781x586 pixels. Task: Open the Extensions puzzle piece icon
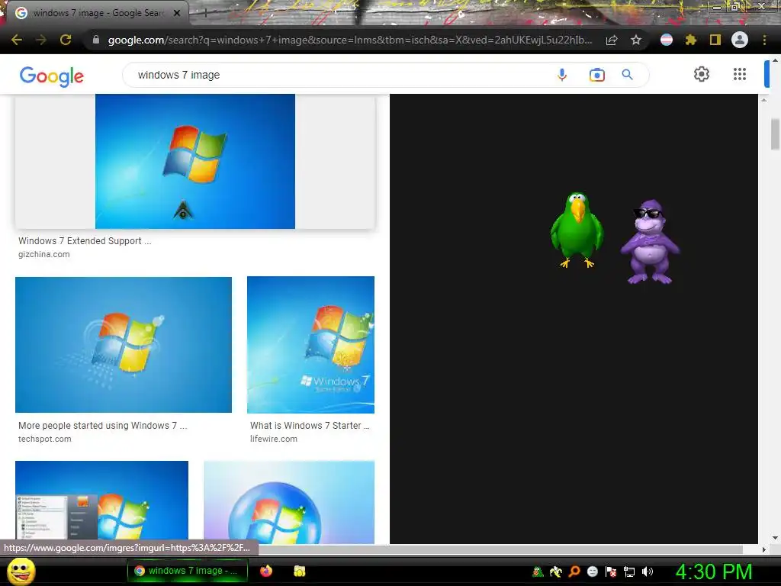690,40
